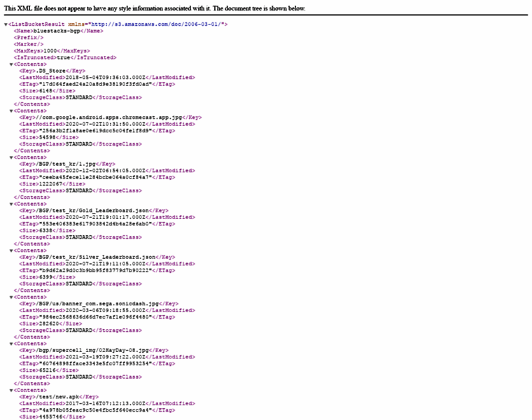The height and width of the screenshot is (420, 532).
Task: Click the Size value 6148
Action: (45, 90)
